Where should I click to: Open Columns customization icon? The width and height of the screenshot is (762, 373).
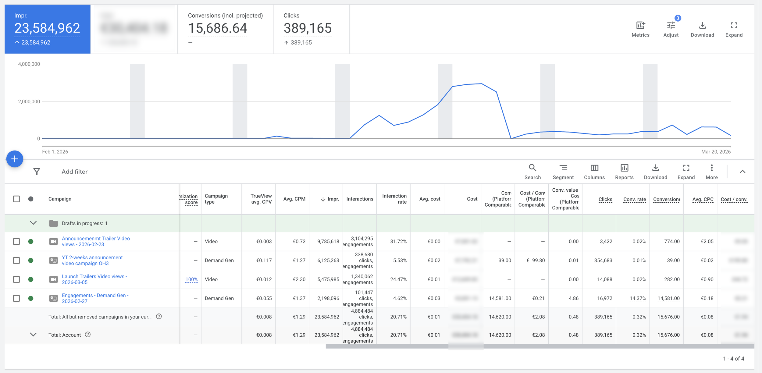click(x=594, y=168)
